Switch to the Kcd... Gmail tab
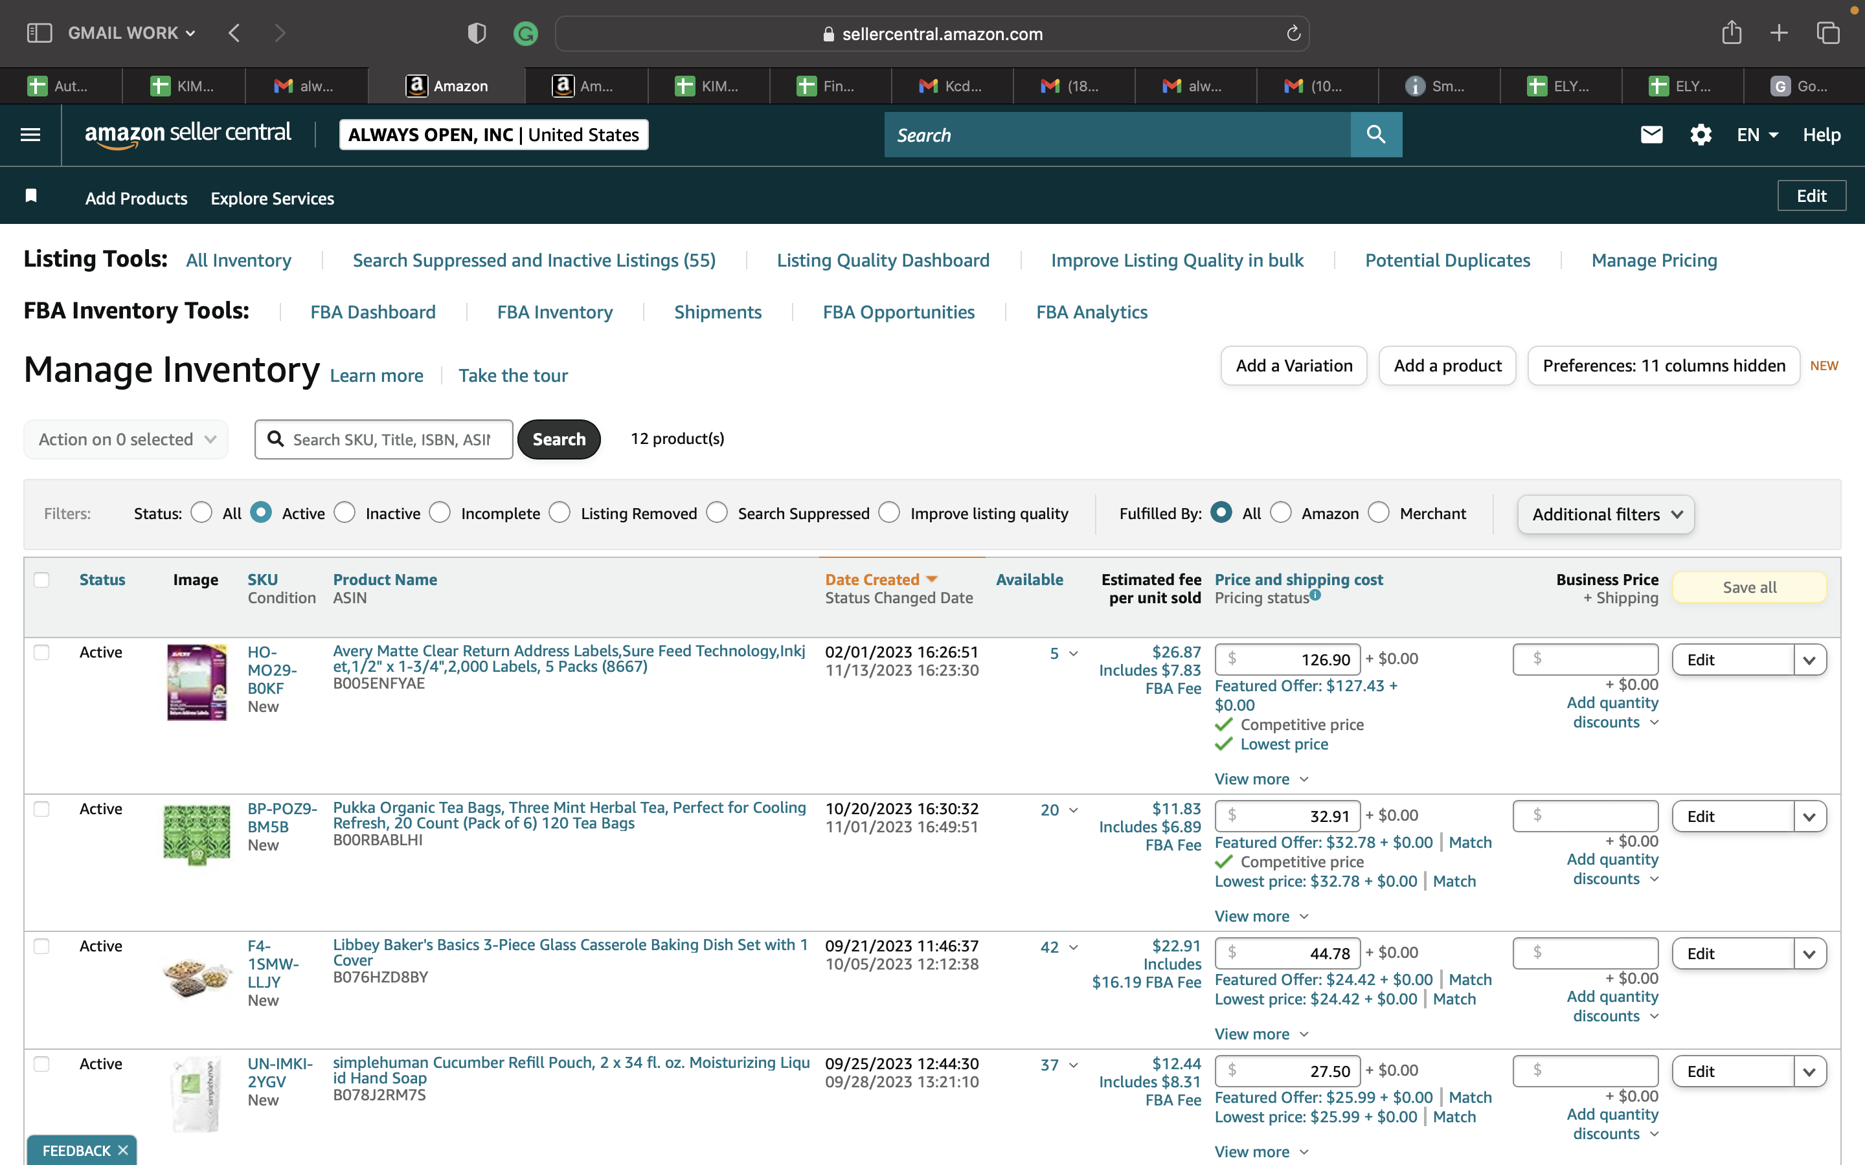Image resolution: width=1865 pixels, height=1165 pixels. (x=952, y=85)
